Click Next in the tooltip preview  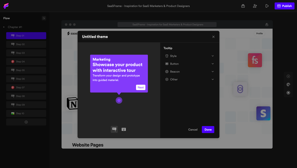[141, 87]
